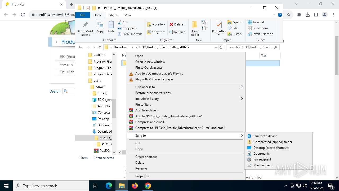The width and height of the screenshot is (339, 191).
Task: Open new tab in Chrome
Action: (x=71, y=5)
